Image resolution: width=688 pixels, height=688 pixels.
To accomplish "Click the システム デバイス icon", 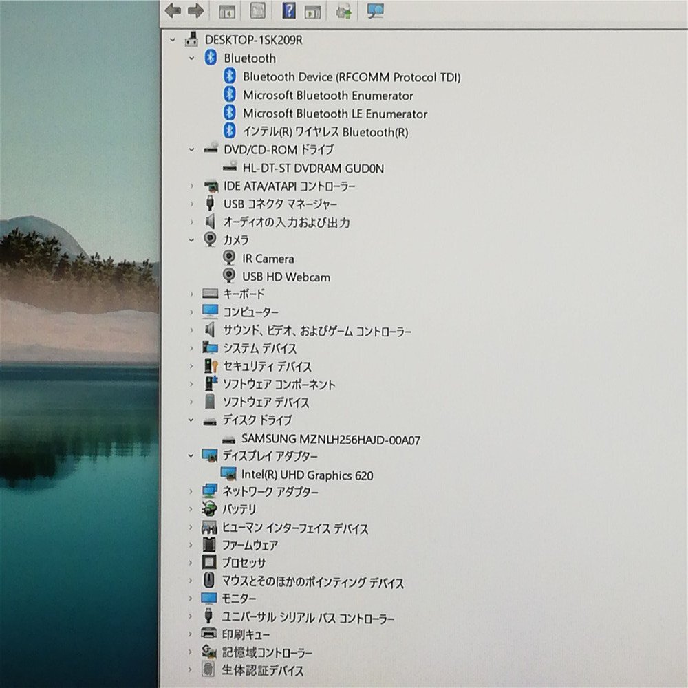I will coord(210,347).
